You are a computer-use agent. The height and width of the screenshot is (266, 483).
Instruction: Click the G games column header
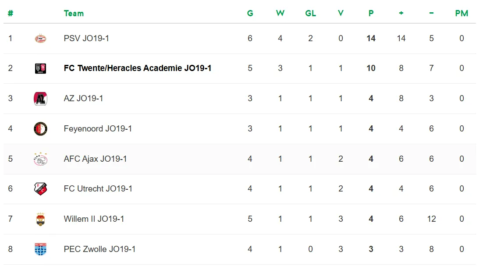click(250, 13)
